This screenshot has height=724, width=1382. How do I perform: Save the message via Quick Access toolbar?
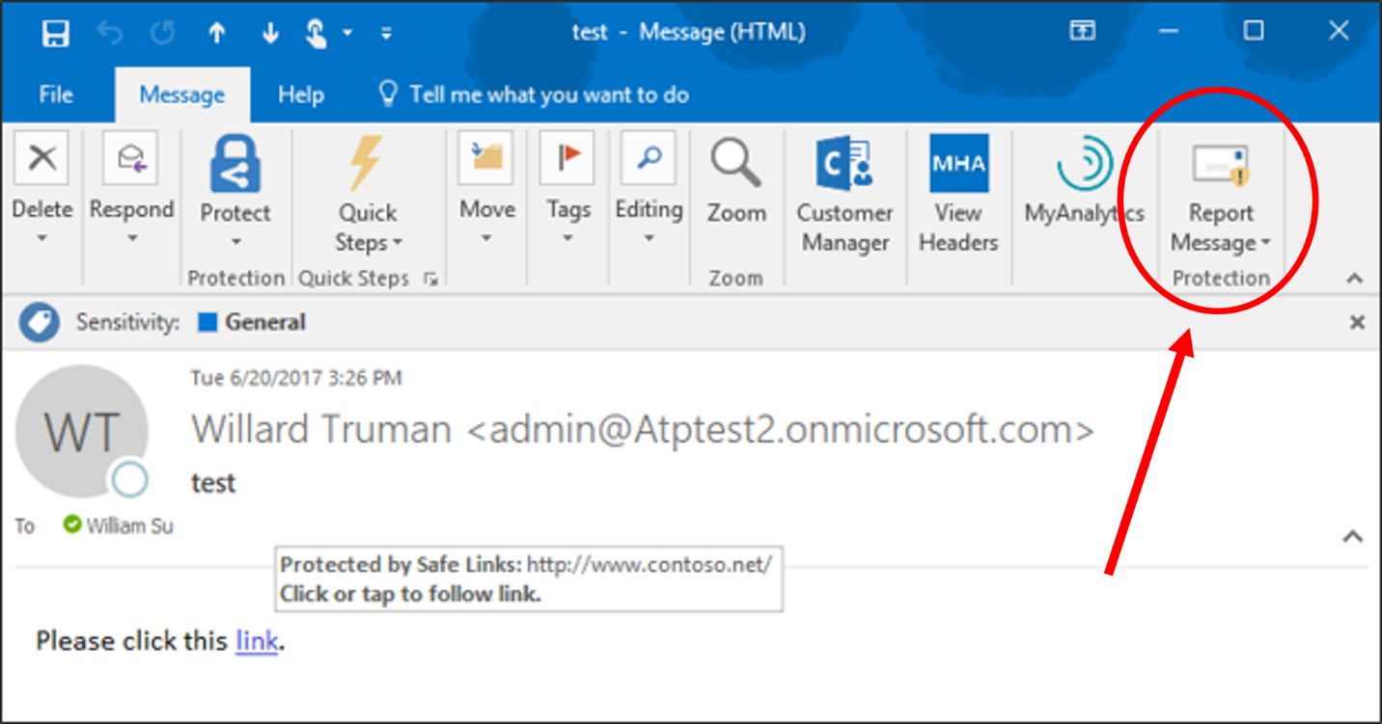point(55,32)
